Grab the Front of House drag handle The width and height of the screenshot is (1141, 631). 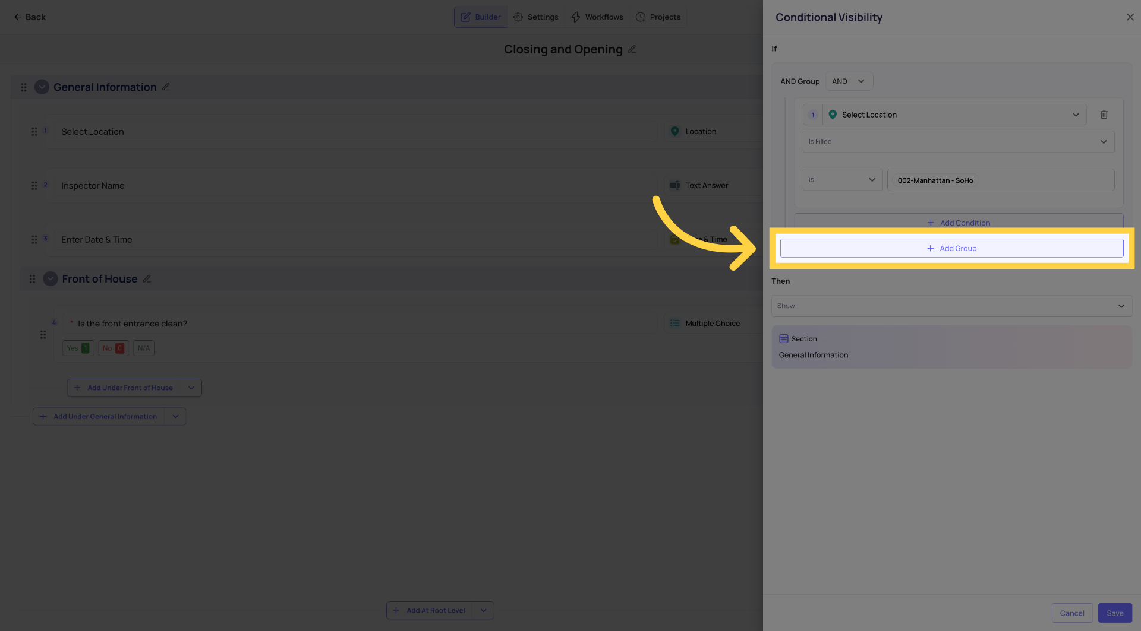coord(33,279)
